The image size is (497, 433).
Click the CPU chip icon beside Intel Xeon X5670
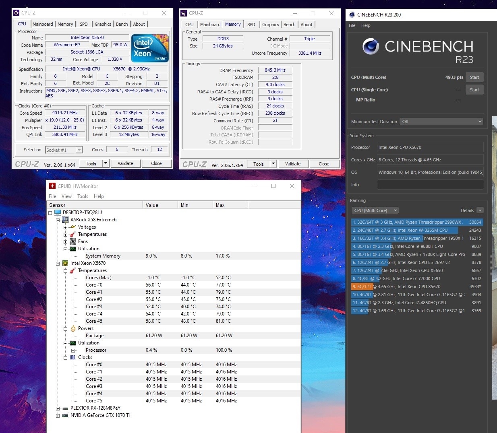[65, 263]
